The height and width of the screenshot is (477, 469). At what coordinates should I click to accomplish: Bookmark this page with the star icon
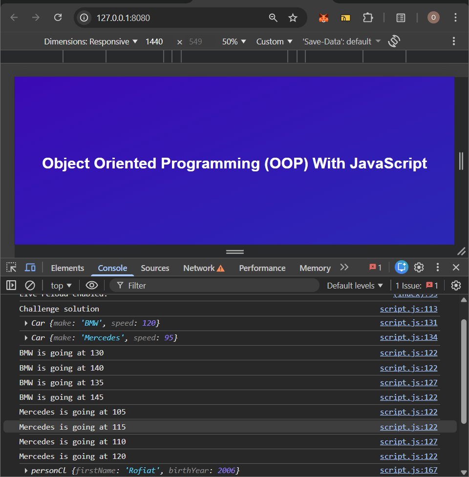click(x=293, y=18)
